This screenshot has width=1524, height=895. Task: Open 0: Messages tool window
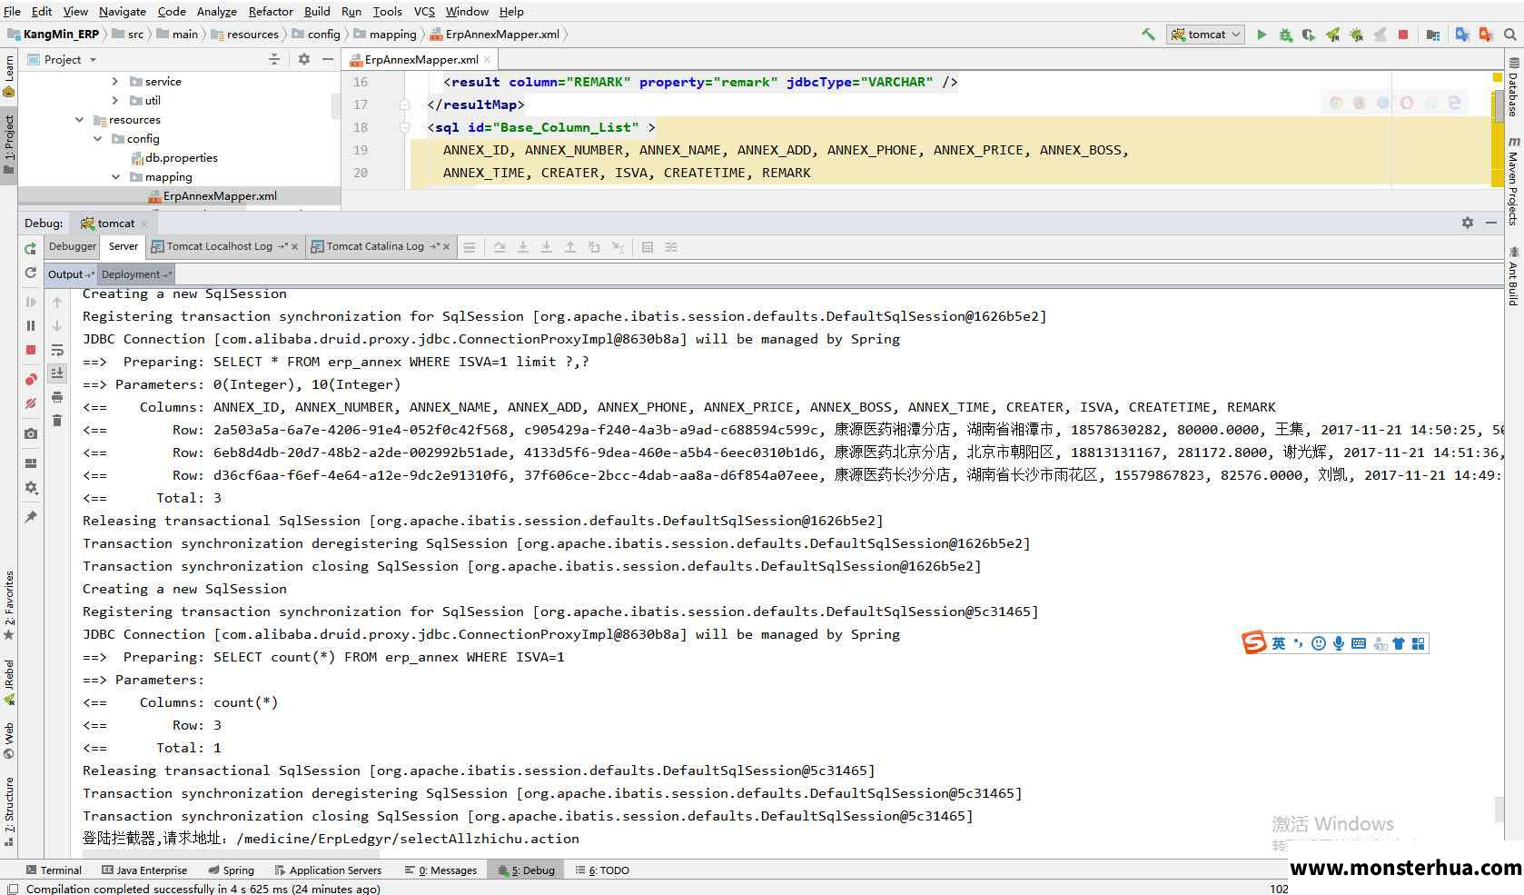(441, 870)
